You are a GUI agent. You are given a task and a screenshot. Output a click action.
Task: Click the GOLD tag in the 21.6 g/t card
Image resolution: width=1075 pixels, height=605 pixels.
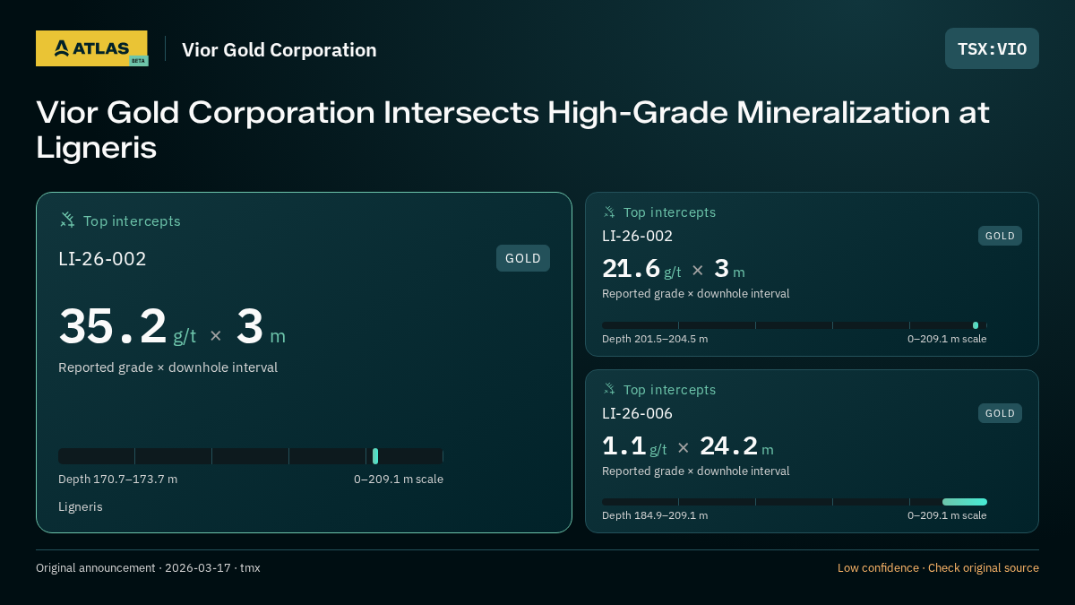1000,236
